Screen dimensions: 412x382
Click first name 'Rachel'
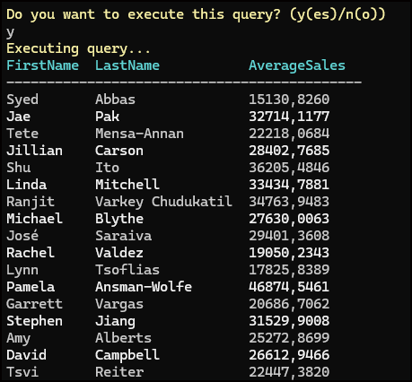click(x=31, y=253)
